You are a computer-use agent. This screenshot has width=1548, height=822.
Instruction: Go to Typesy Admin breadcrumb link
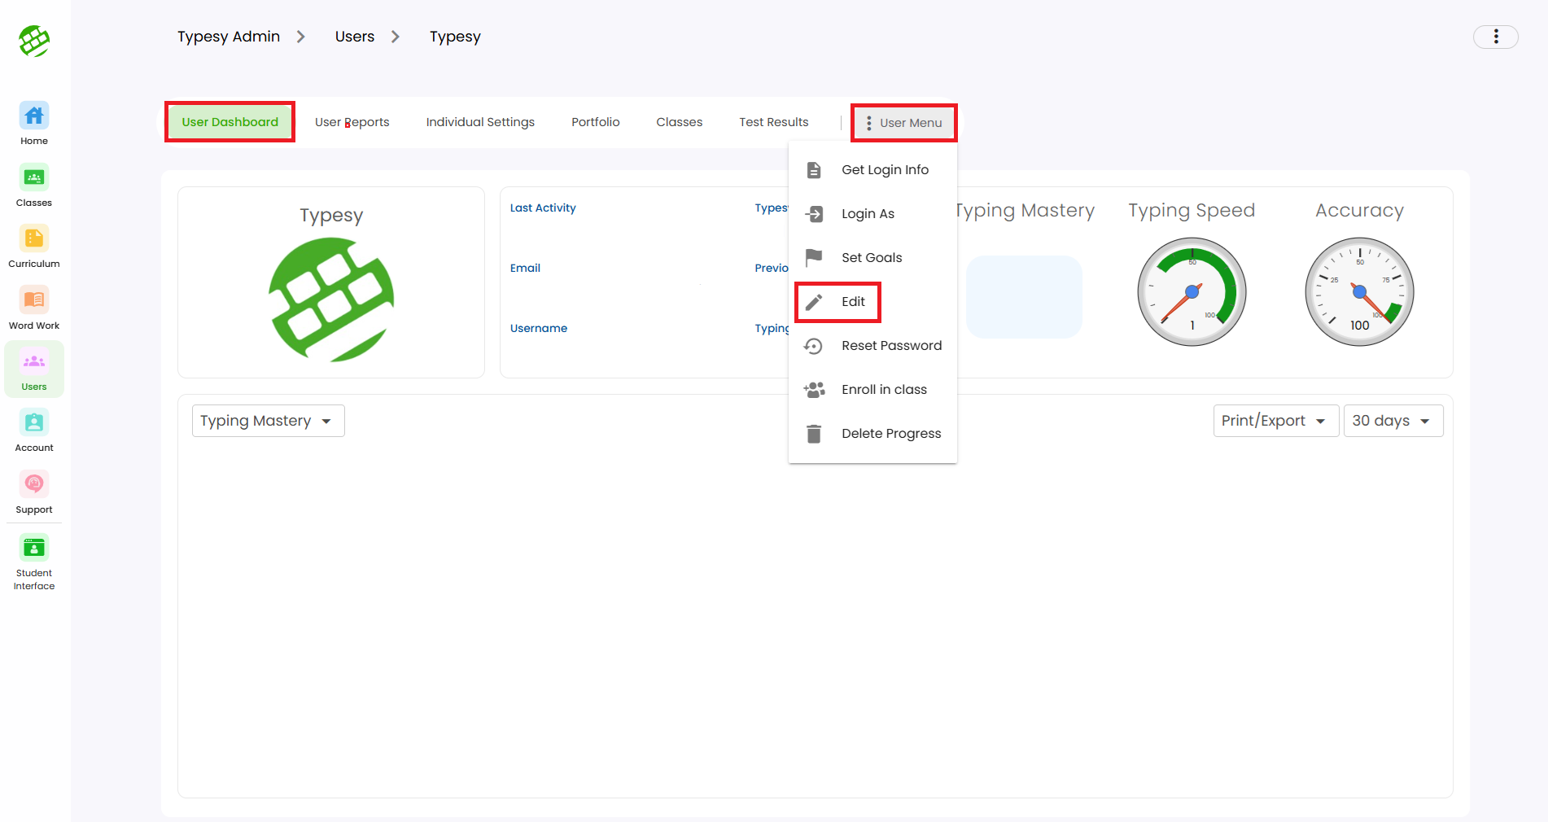pyautogui.click(x=229, y=37)
